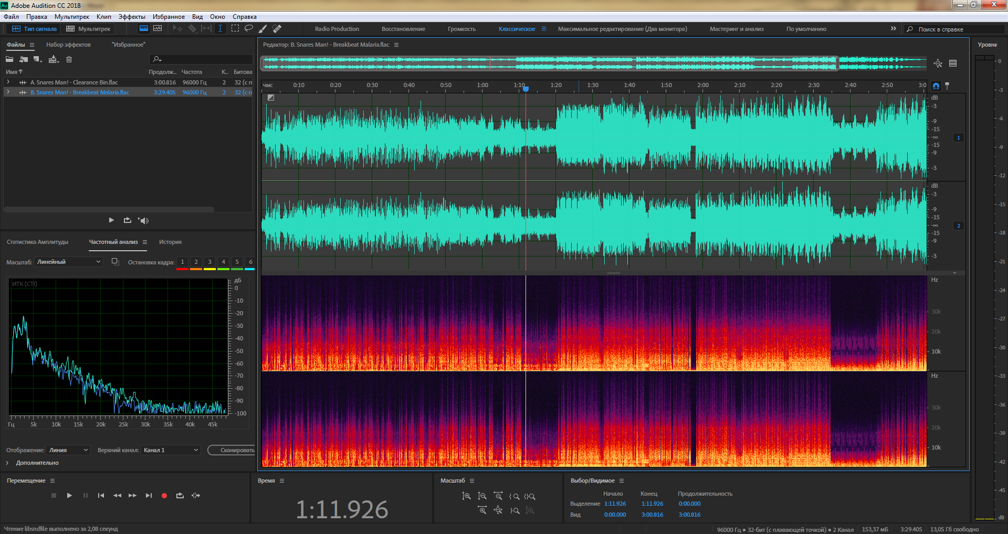Viewport: 1008px width, 534px height.
Task: Select the Marquee selection tool
Action: click(235, 28)
